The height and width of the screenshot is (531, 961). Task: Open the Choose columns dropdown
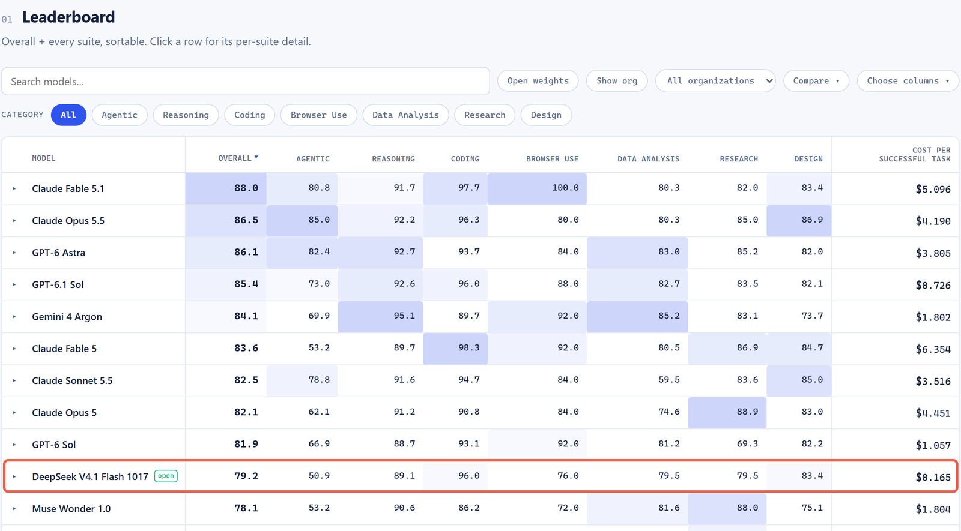coord(908,81)
